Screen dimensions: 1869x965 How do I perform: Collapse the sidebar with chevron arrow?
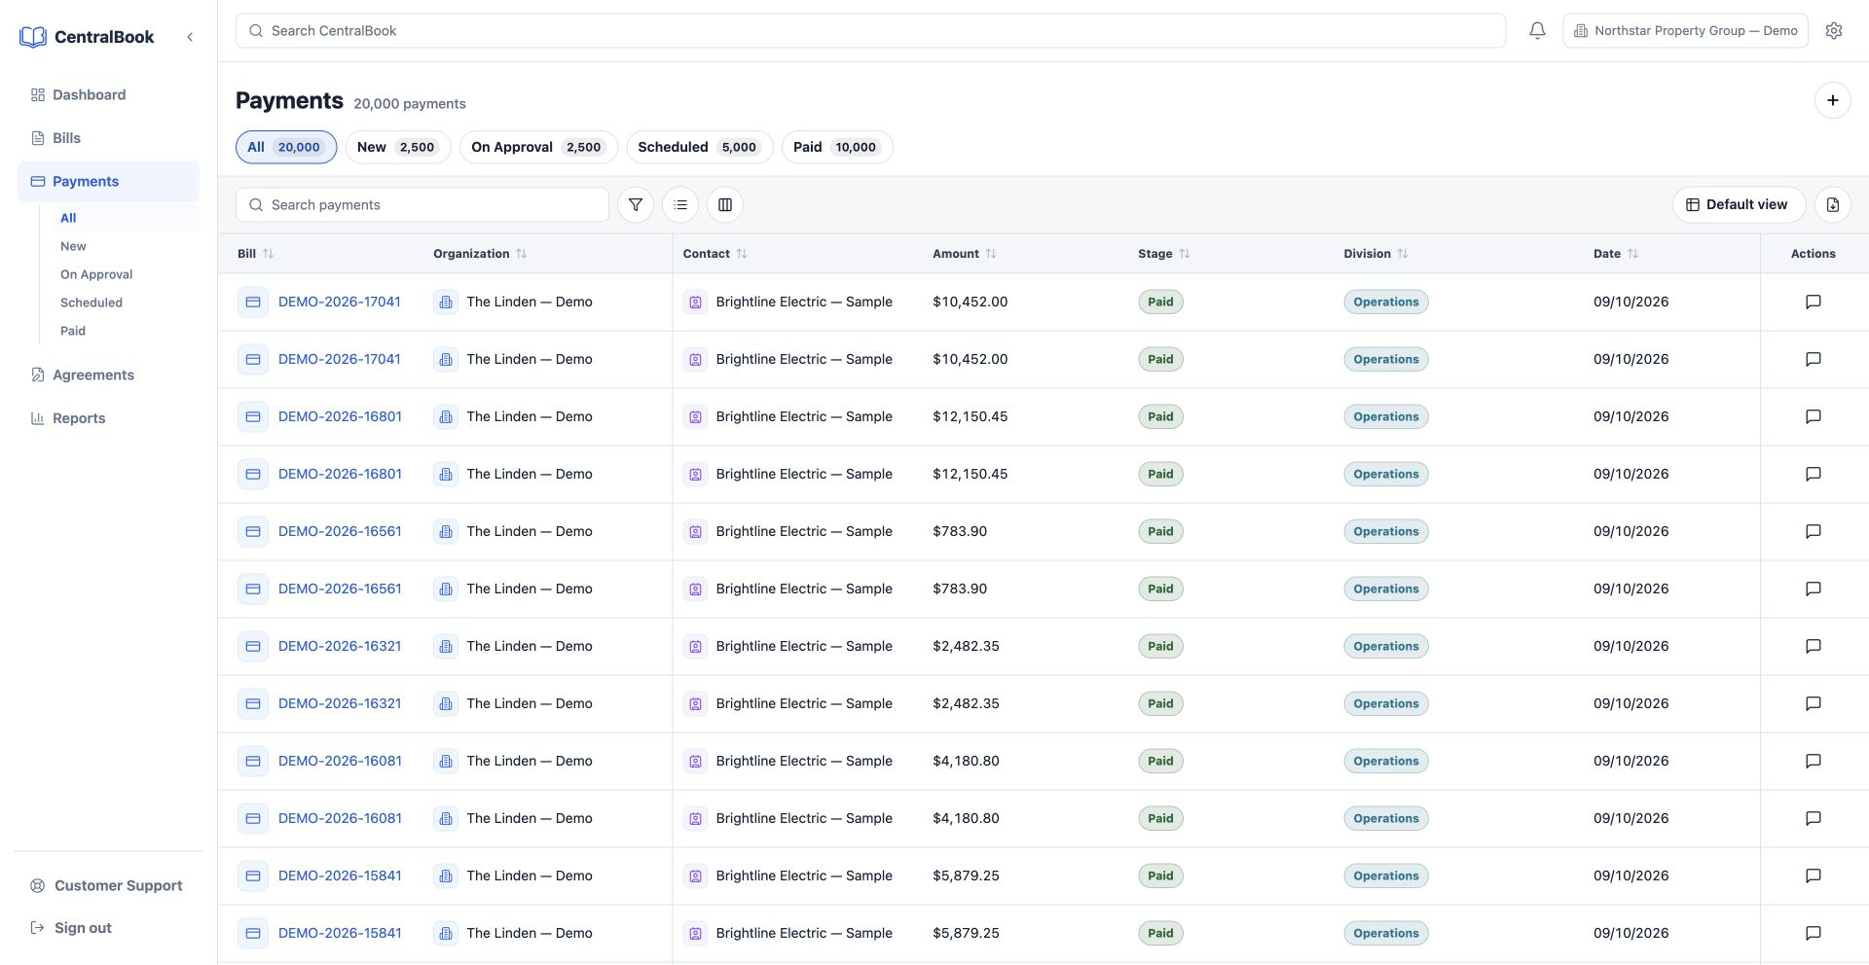click(190, 37)
